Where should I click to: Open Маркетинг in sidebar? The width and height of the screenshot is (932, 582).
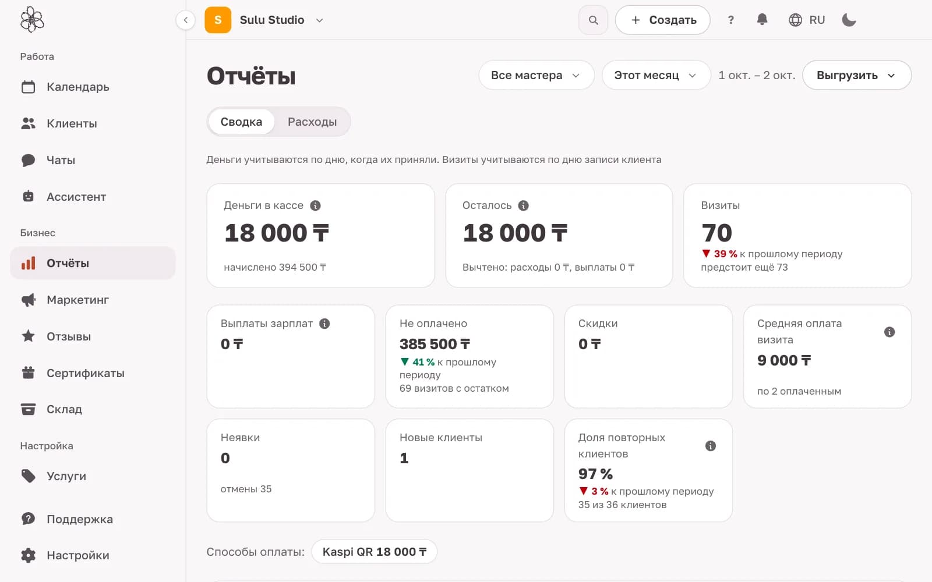pos(93,300)
